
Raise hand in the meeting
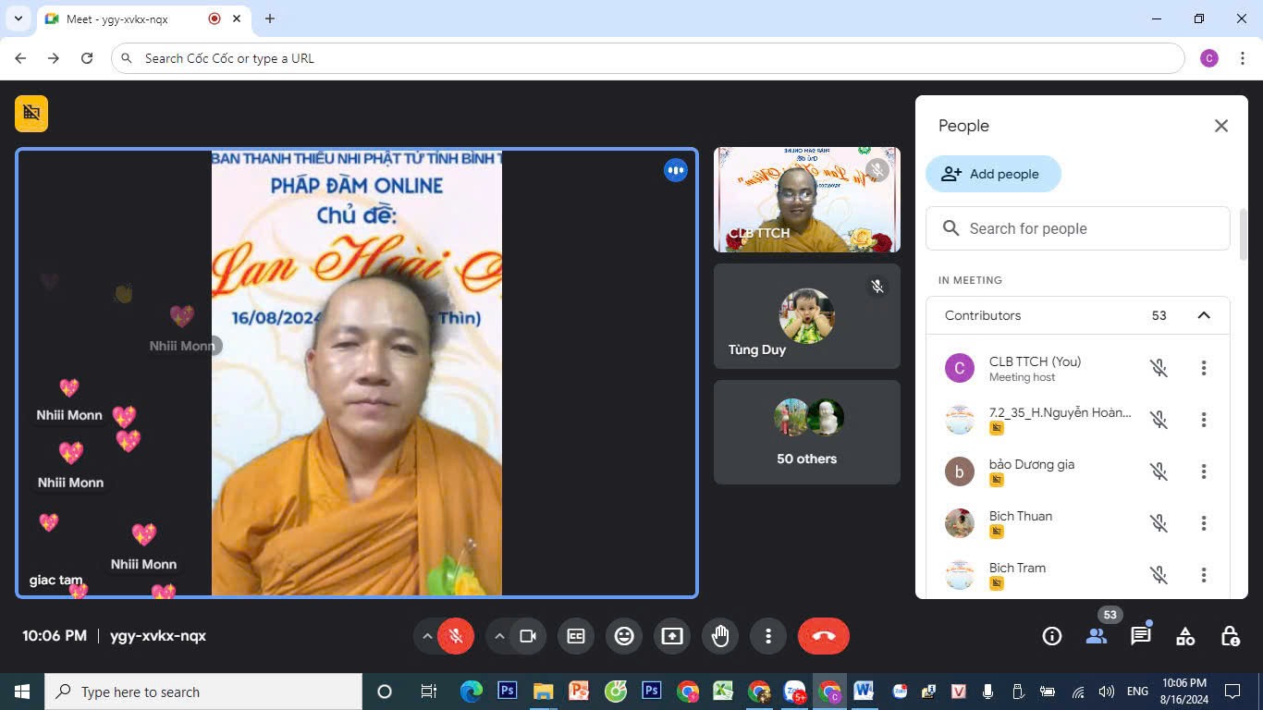720,636
